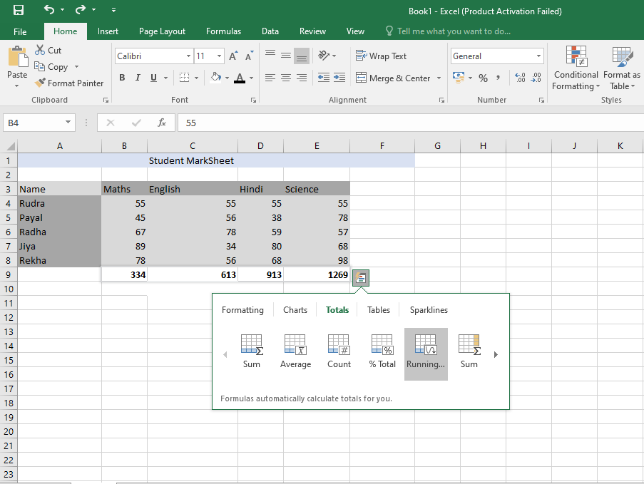
Task: Click the Cut scissors icon
Action: (40, 50)
